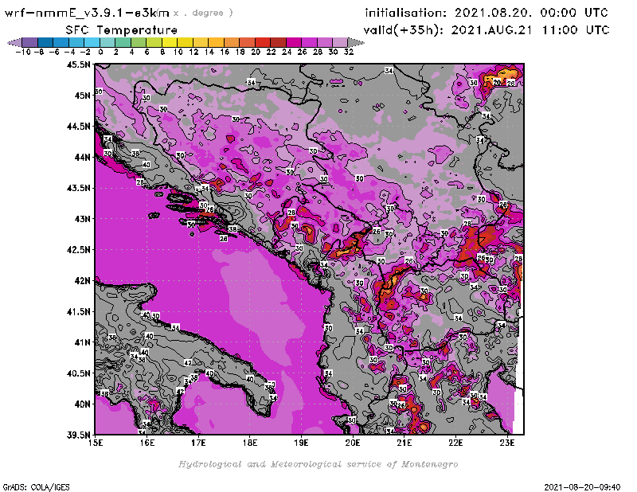This screenshot has height=492, width=637.
Task: Pick the legend swatch between 28 and 30
Action: 324,42
